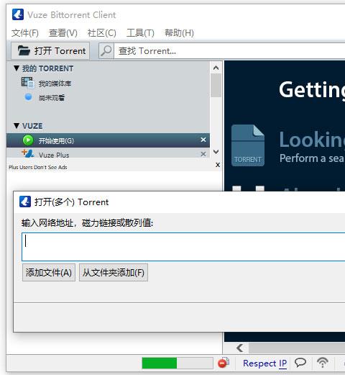This screenshot has height=375, width=345.
Task: Close the Getting Started sidebar entry
Action: coord(203,140)
